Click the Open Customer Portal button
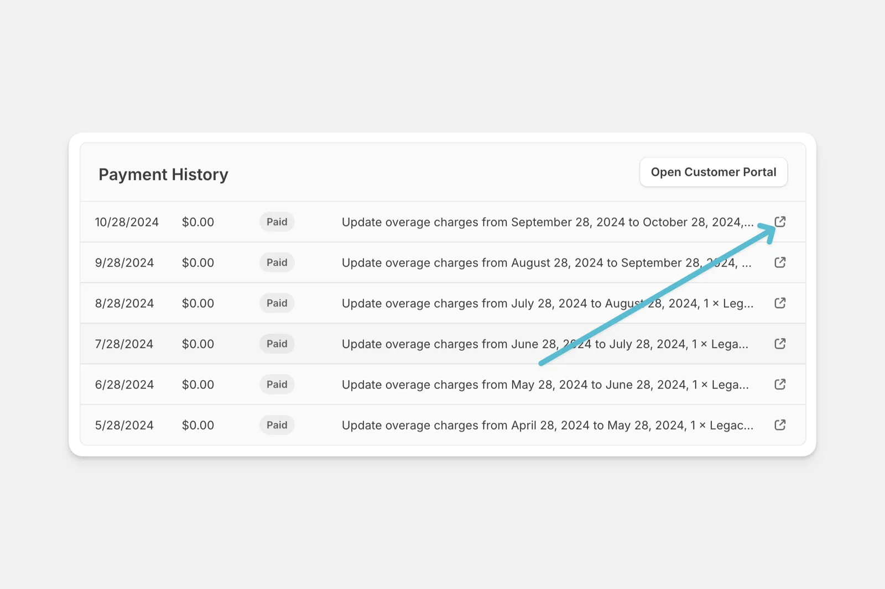This screenshot has width=885, height=589. [x=714, y=172]
